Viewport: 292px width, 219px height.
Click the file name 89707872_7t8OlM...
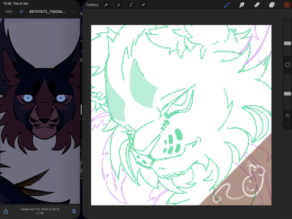pyautogui.click(x=47, y=12)
